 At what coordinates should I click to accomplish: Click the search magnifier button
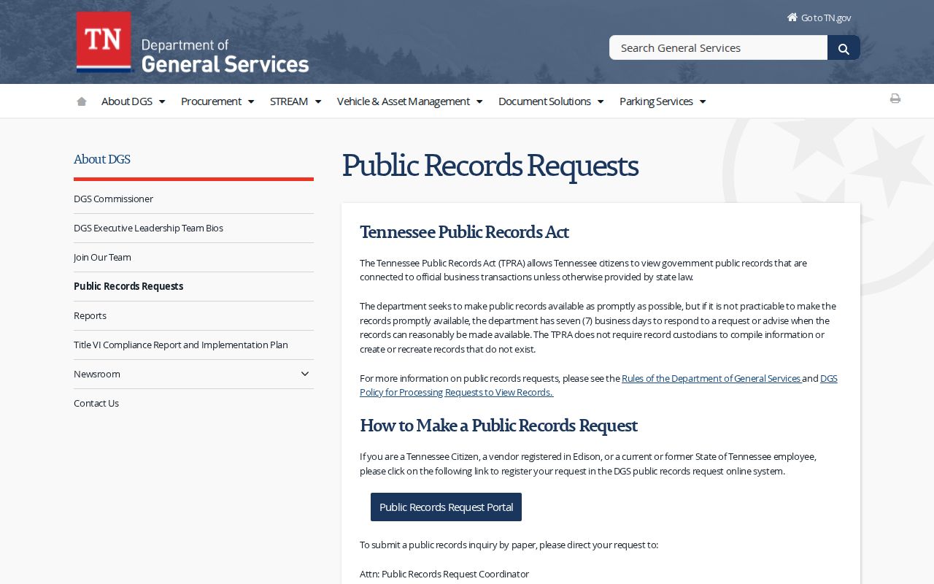coord(844,48)
